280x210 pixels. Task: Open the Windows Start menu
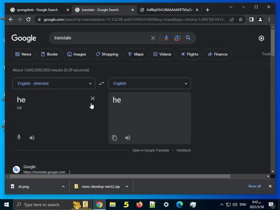[x=7, y=205]
